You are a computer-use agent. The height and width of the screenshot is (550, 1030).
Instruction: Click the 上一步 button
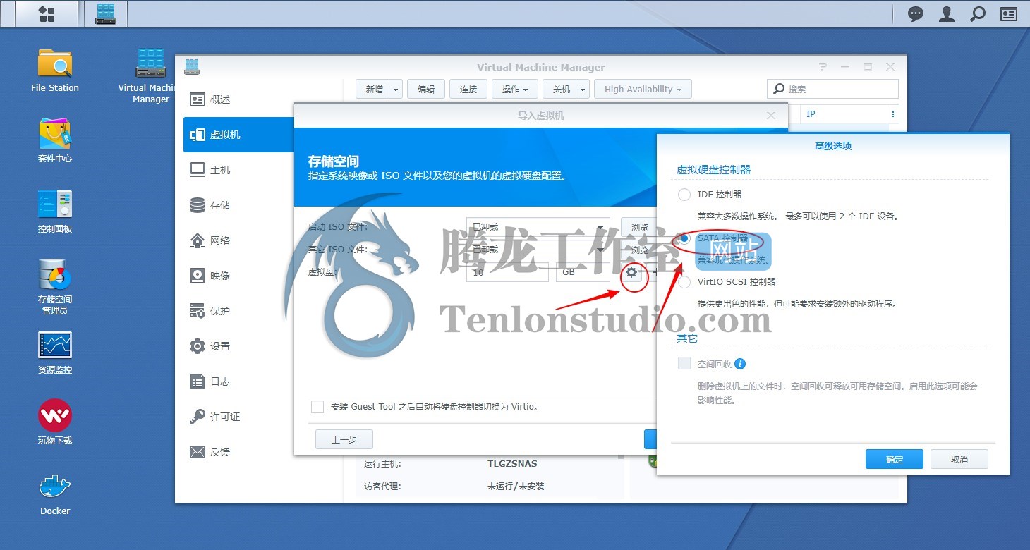point(344,439)
